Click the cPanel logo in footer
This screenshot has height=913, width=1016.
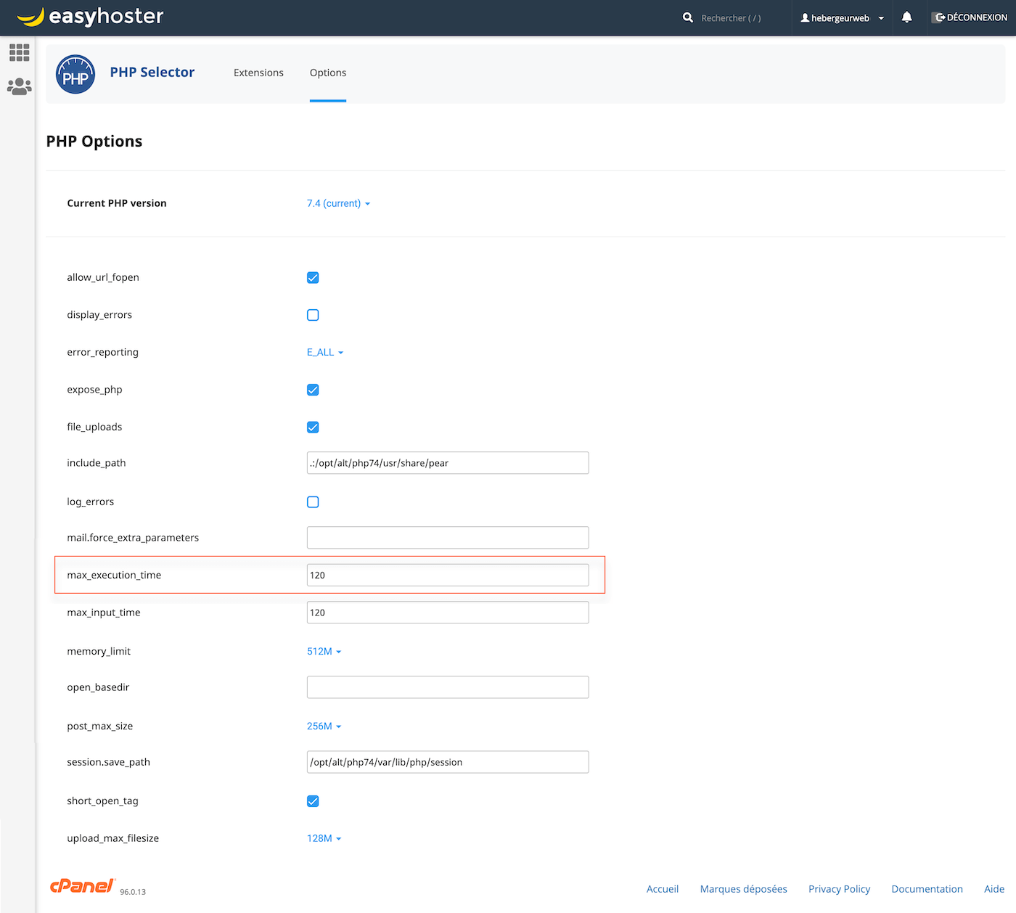(x=82, y=886)
